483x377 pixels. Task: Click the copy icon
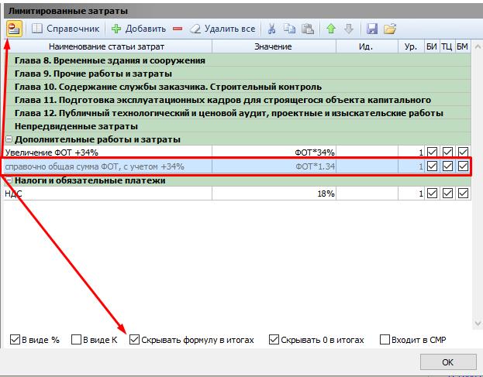click(x=289, y=29)
